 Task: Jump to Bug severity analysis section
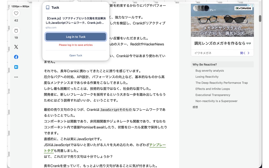(x=210, y=71)
